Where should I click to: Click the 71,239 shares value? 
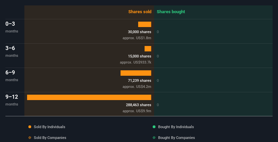140,80
